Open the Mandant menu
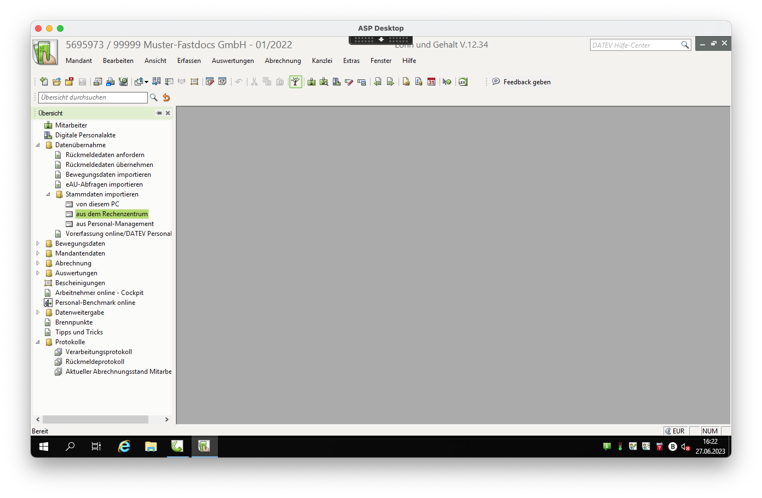The image size is (762, 498). pyautogui.click(x=79, y=61)
